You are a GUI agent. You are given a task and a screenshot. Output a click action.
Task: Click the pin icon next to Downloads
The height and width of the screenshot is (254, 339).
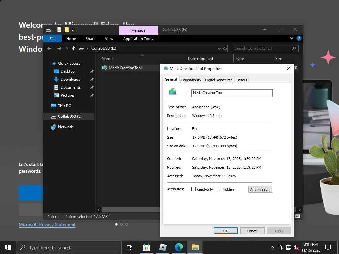point(92,79)
